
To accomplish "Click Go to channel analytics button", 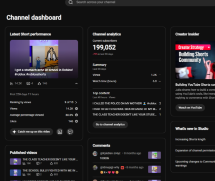I will pyautogui.click(x=110, y=124).
